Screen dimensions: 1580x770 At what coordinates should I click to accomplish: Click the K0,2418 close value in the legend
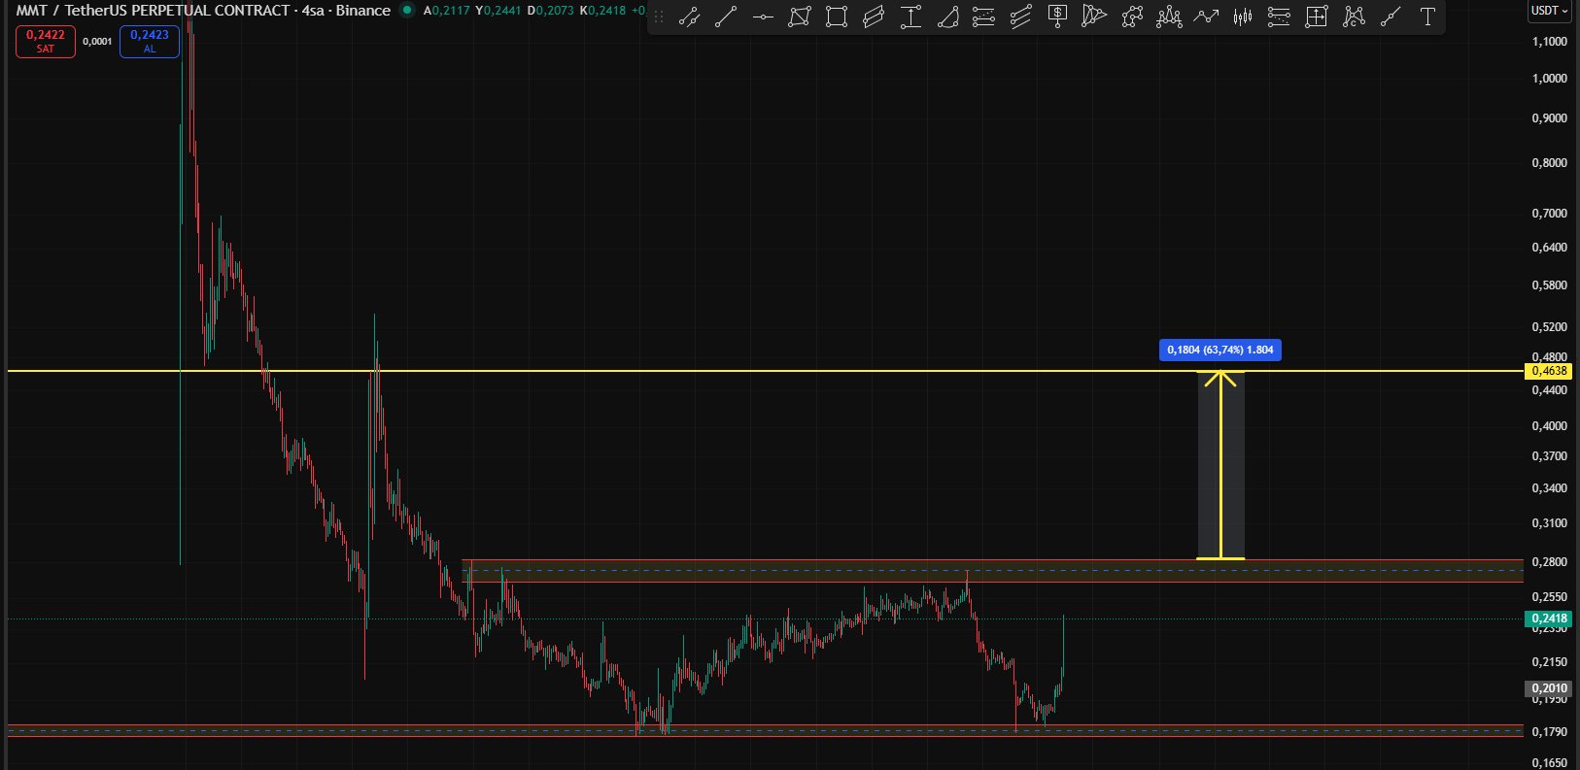pyautogui.click(x=602, y=11)
